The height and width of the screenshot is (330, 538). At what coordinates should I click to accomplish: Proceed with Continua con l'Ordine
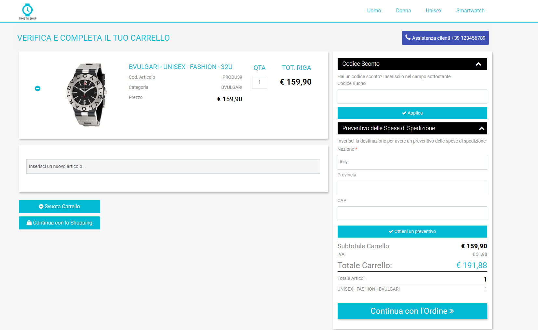coord(412,311)
